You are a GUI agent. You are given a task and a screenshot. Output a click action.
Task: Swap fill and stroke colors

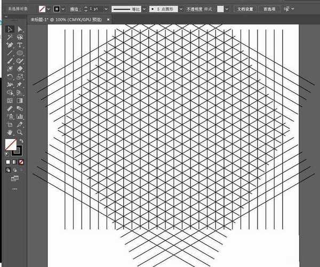click(21, 141)
